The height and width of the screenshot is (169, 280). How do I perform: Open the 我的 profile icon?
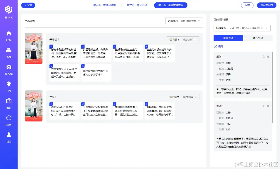tap(9, 135)
